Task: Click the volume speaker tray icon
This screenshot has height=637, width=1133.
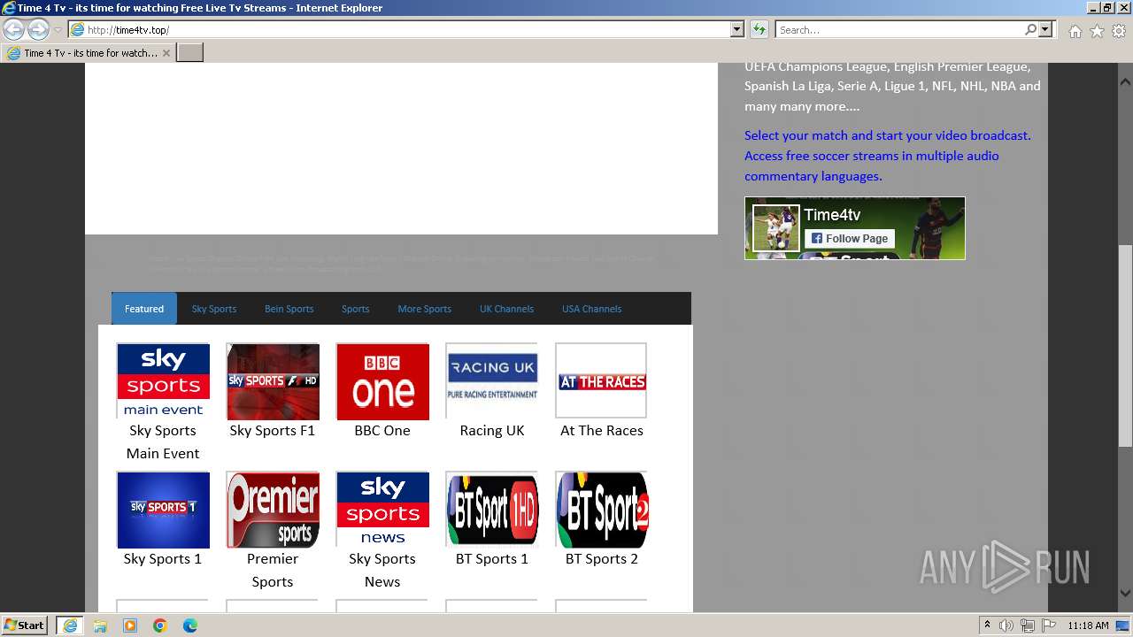Action: (x=1006, y=625)
